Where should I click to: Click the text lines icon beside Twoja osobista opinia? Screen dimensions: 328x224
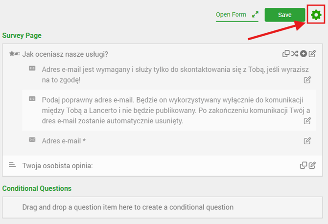[13, 165]
